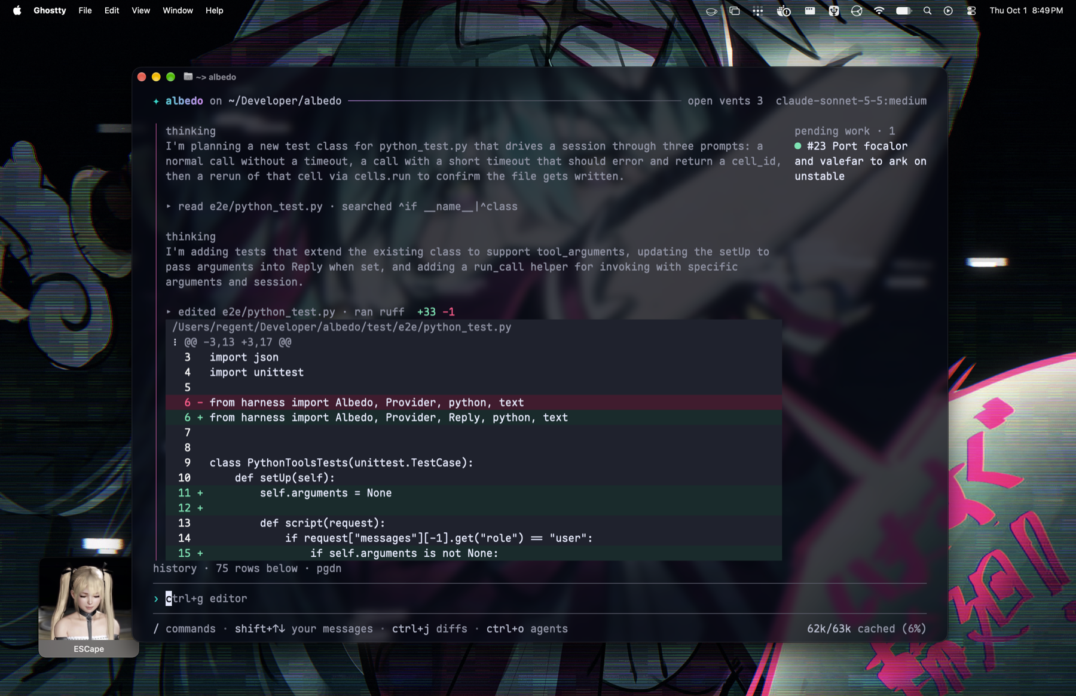
Task: Click the removed line 6 in the diff
Action: (473, 403)
